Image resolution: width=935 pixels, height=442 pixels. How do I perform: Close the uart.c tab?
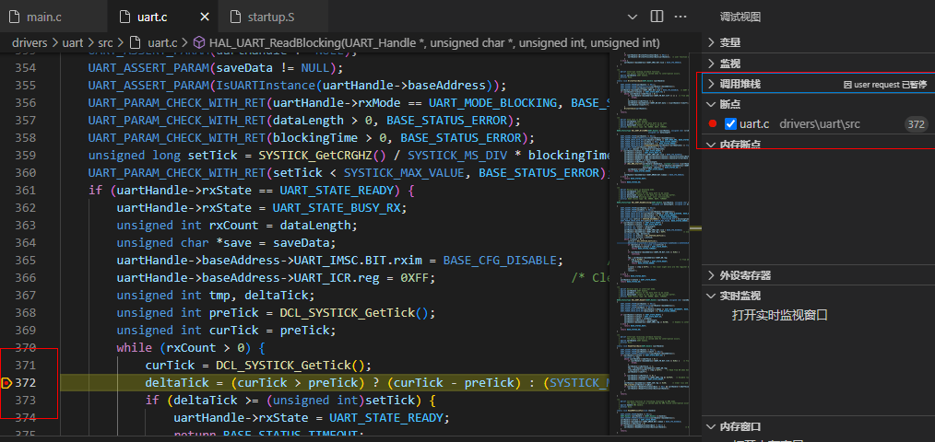[205, 17]
